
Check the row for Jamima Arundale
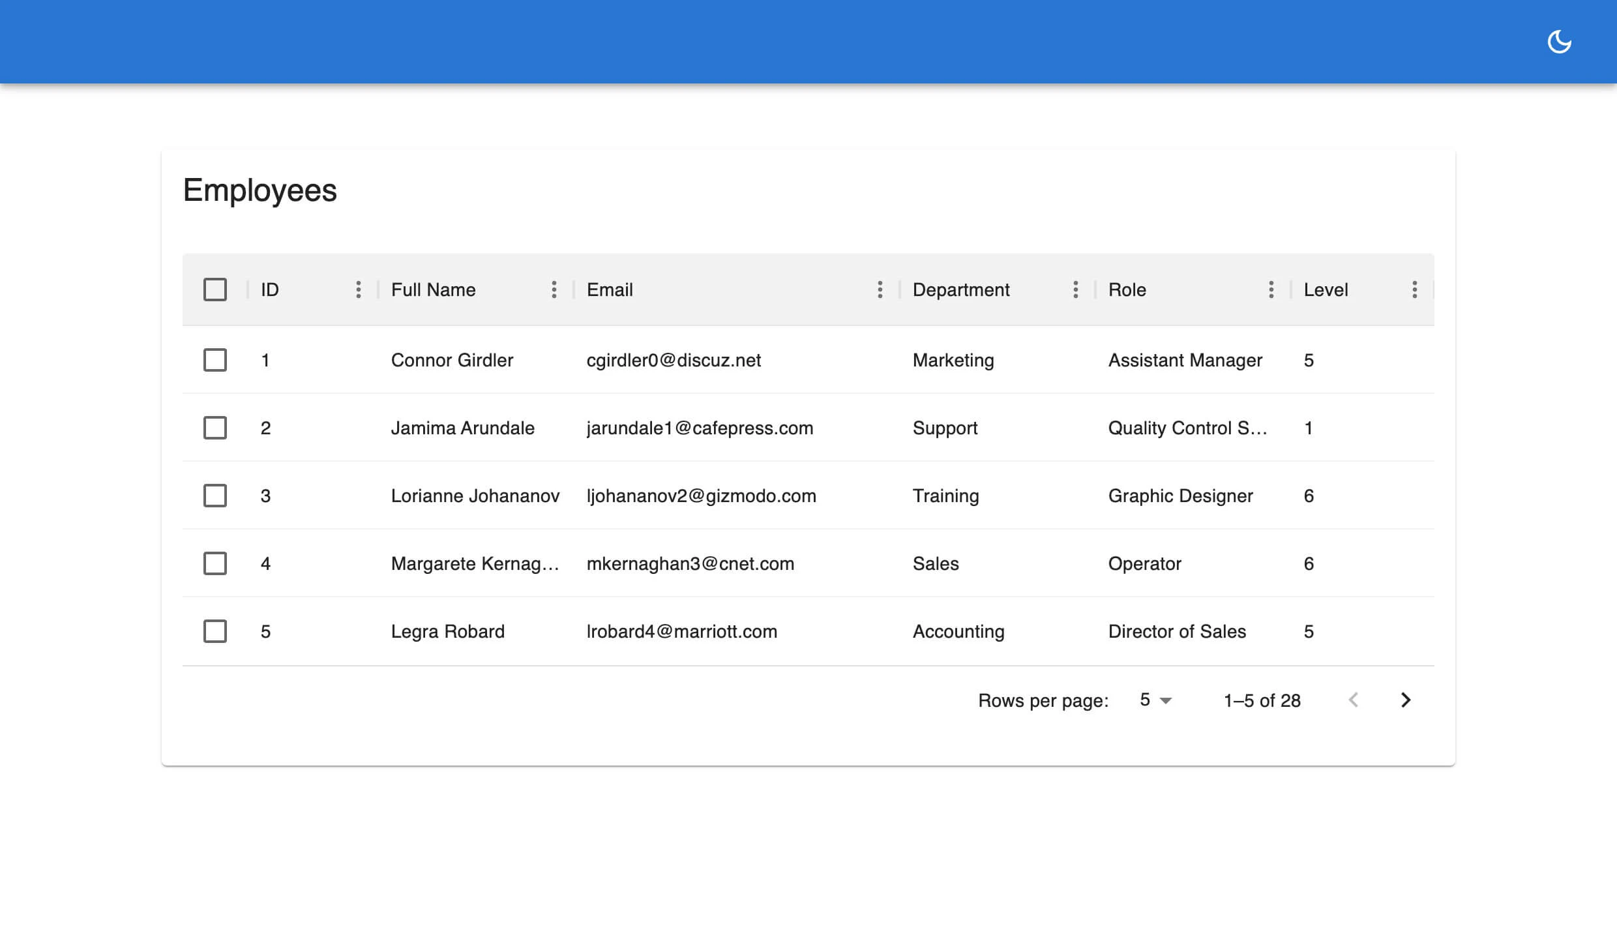pyautogui.click(x=215, y=428)
